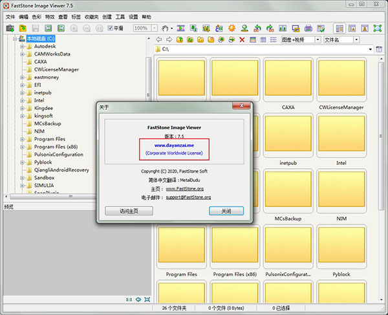Click the greyed-out floppy disk save icon

(36, 28)
